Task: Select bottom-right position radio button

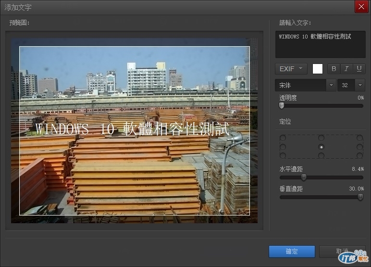Action: click(359, 155)
